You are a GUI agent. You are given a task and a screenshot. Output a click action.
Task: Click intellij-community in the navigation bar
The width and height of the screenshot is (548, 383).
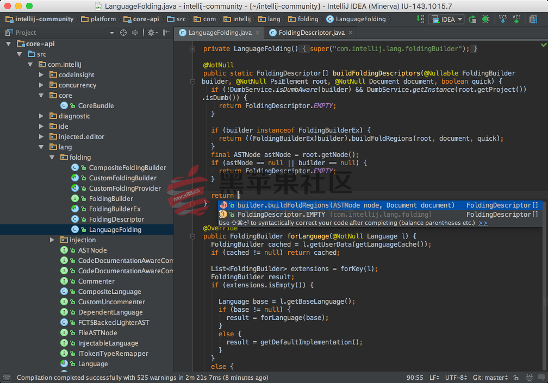tap(40, 19)
